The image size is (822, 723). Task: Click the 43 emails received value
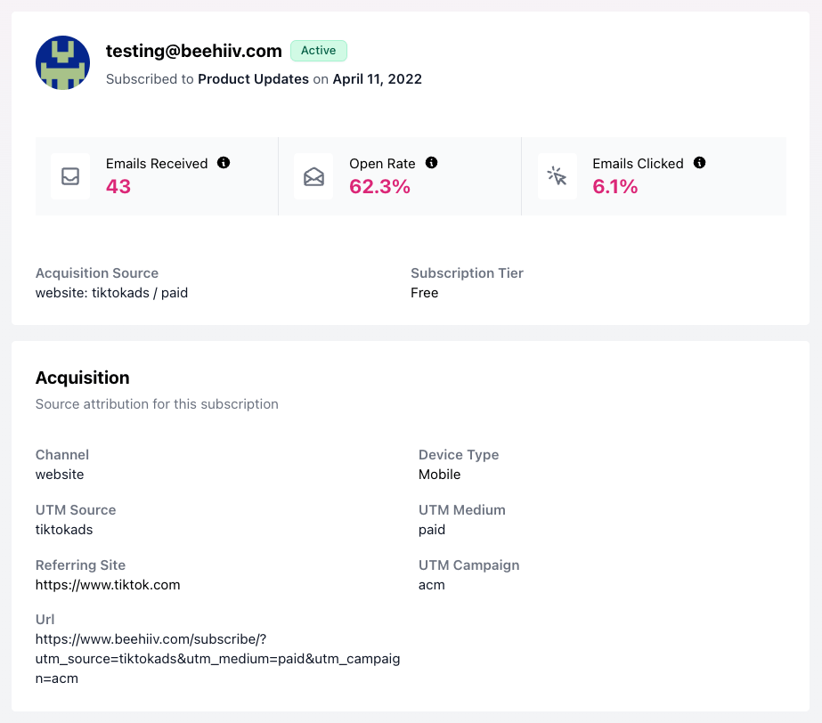pyautogui.click(x=118, y=187)
